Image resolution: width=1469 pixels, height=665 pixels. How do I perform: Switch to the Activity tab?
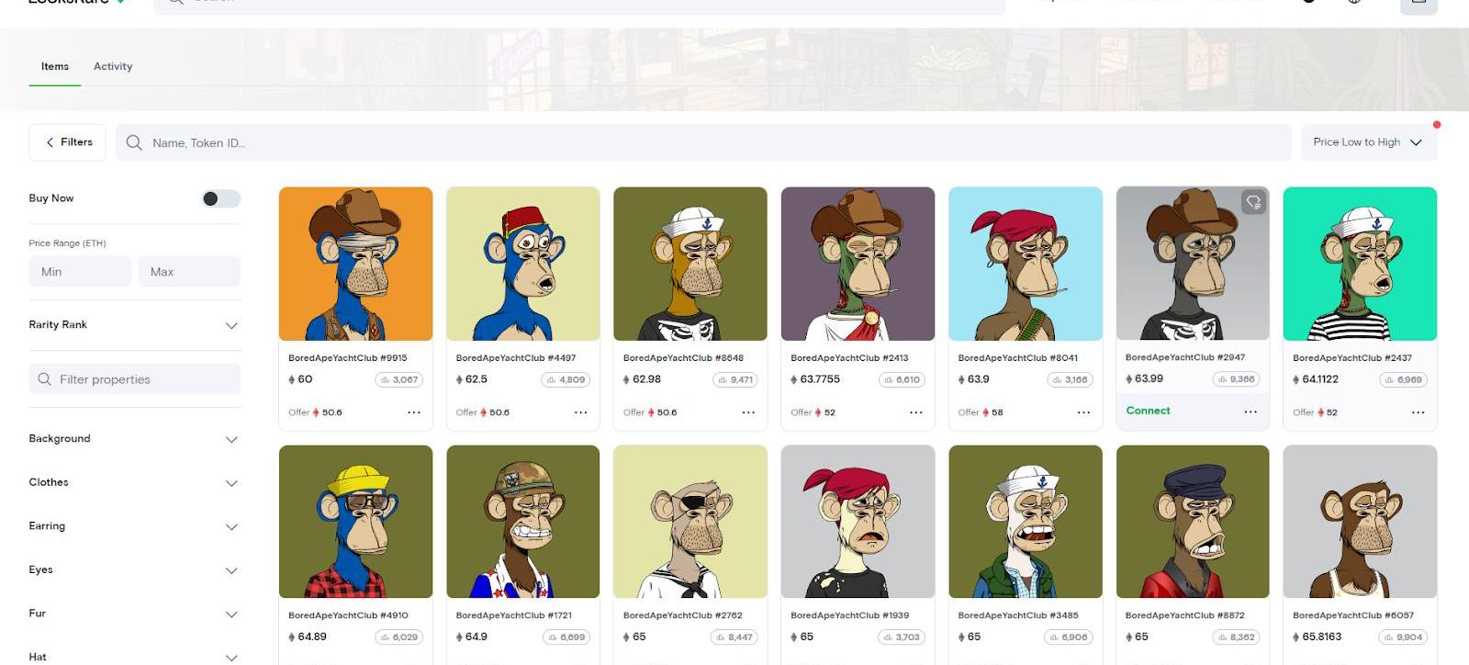(113, 66)
